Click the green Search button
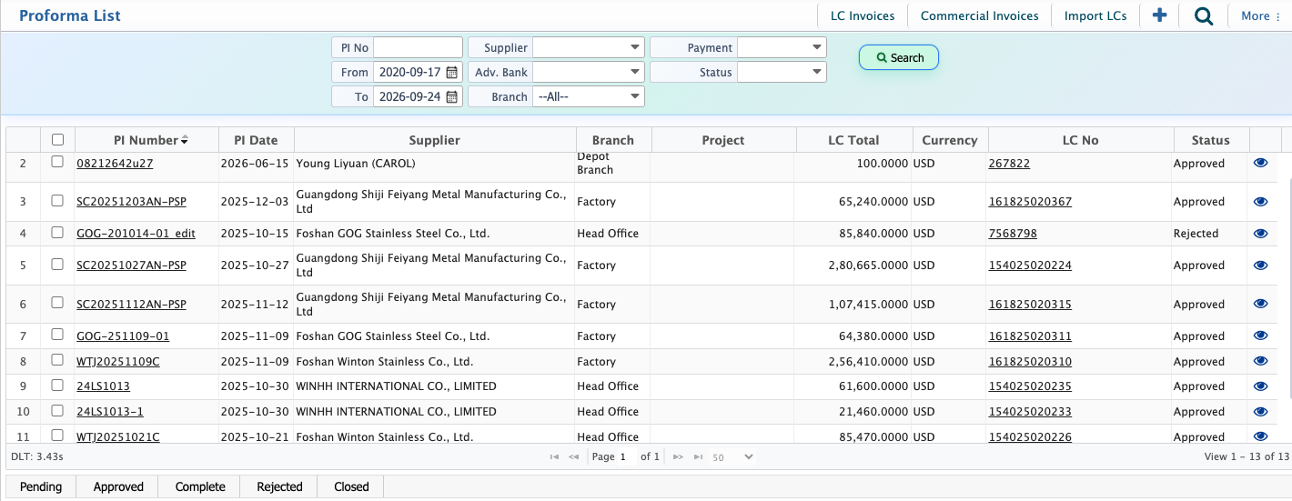The width and height of the screenshot is (1292, 501). [899, 57]
